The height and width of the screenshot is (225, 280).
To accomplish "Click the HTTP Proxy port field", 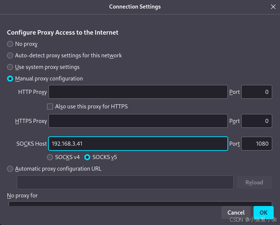I will 257,92.
